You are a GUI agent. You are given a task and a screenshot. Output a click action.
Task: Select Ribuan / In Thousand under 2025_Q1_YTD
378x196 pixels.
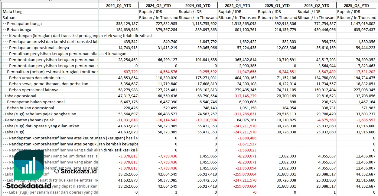pos(277,17)
